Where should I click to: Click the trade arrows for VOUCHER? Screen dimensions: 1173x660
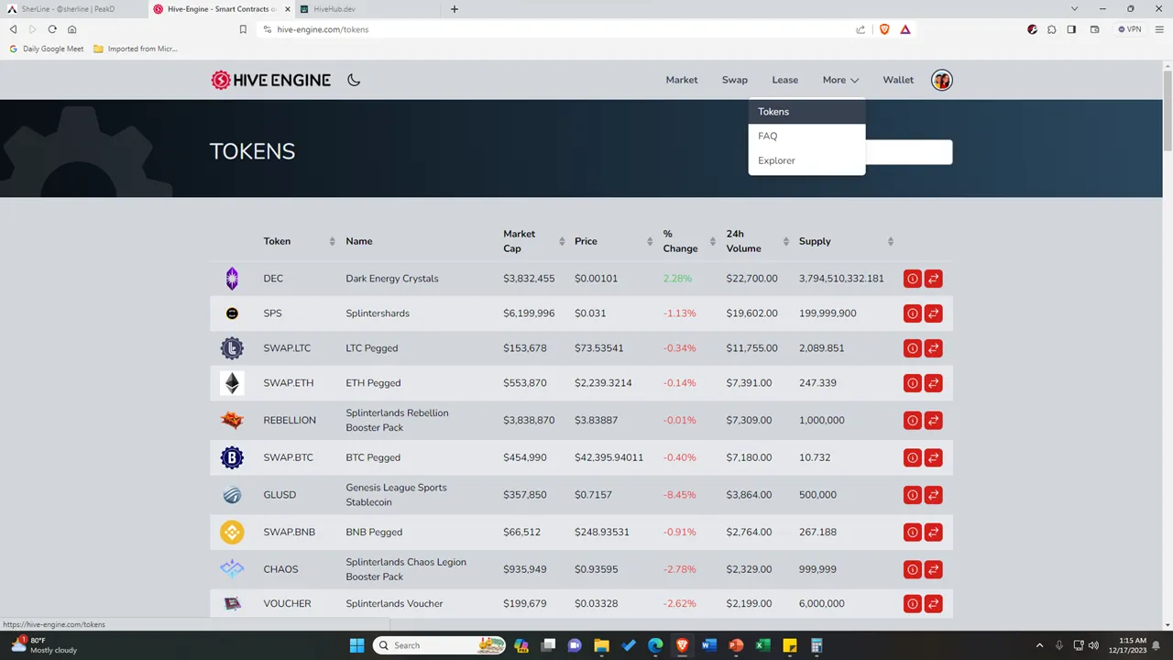click(933, 604)
